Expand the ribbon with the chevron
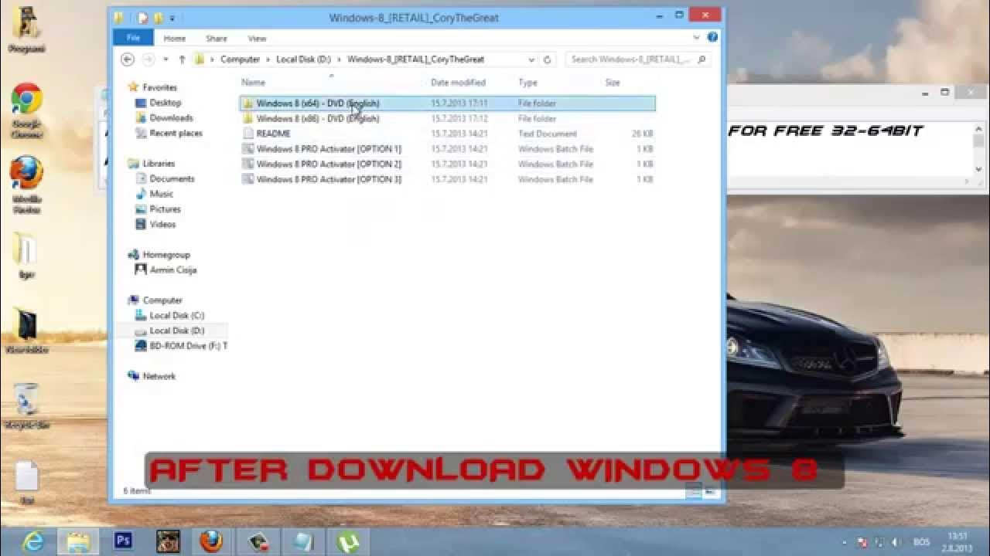 pos(697,37)
